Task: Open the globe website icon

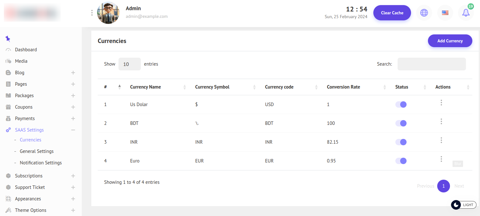Action: (424, 13)
